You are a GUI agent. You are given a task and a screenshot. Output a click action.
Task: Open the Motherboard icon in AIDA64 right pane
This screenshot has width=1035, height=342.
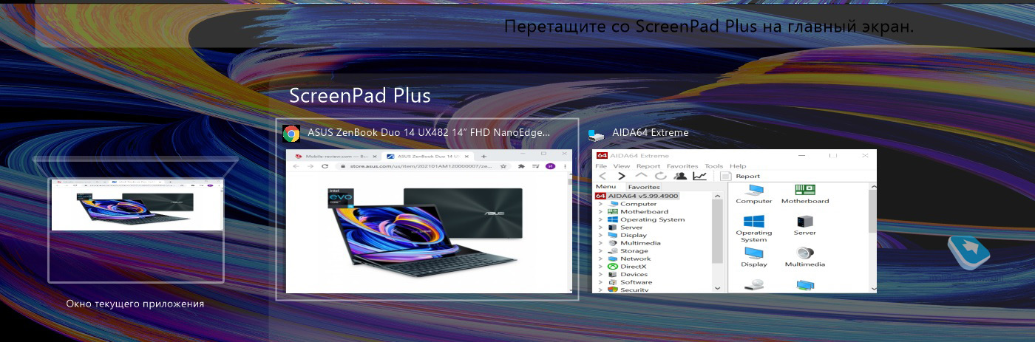click(805, 194)
